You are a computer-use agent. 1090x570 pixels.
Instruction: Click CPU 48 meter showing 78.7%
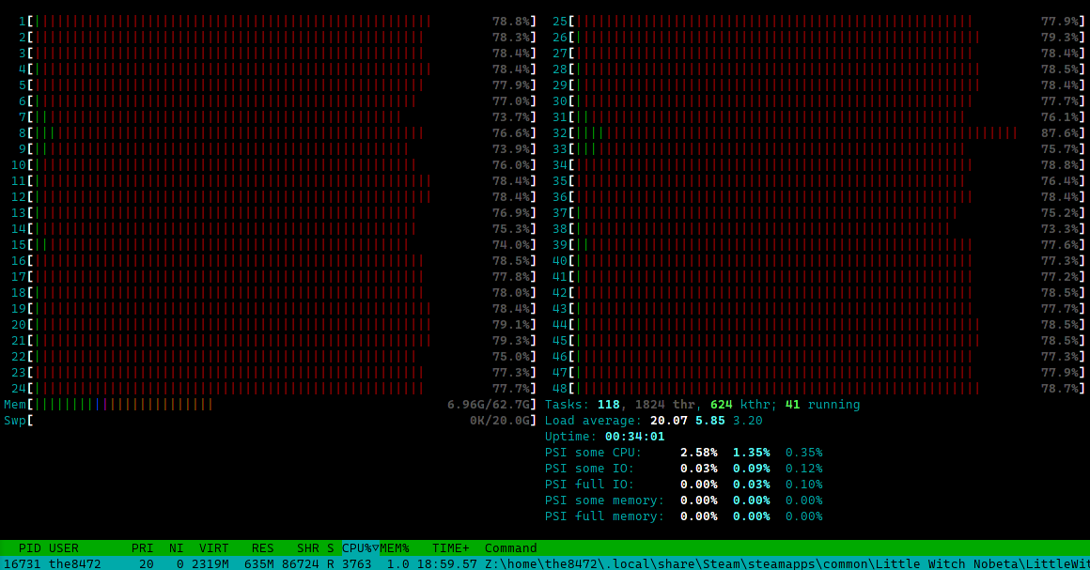tap(818, 389)
